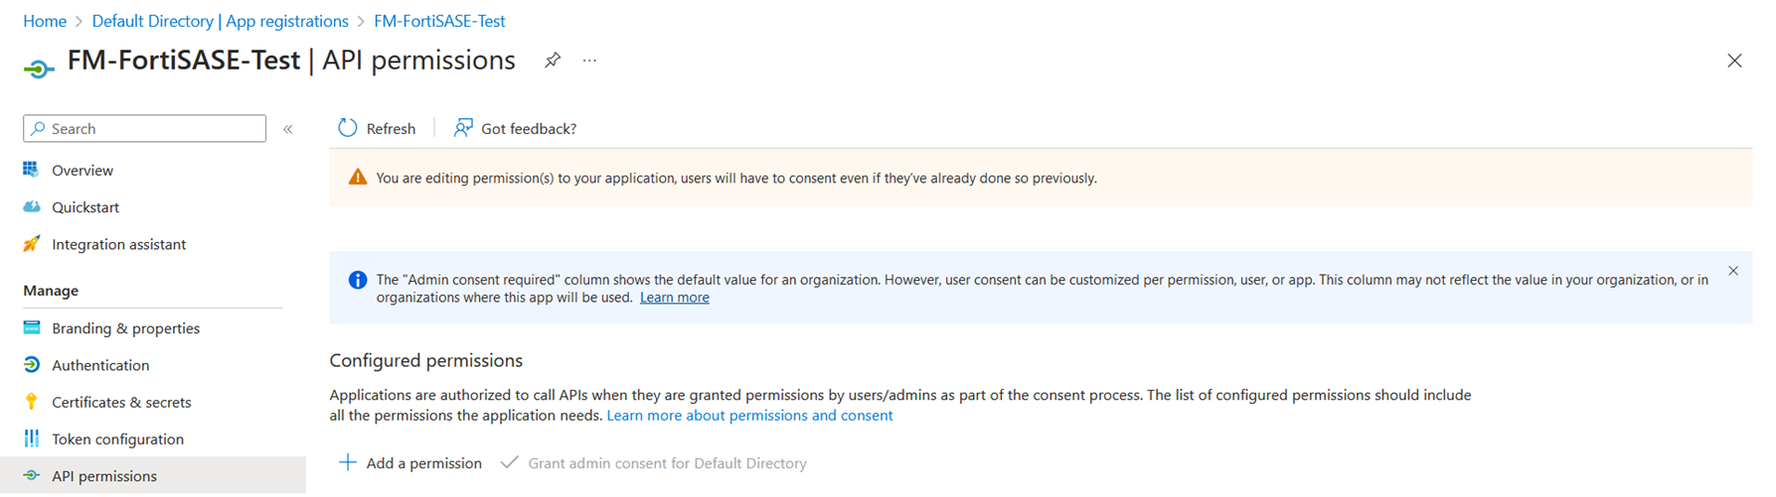Click the Overview grid icon
1776x497 pixels.
(32, 170)
